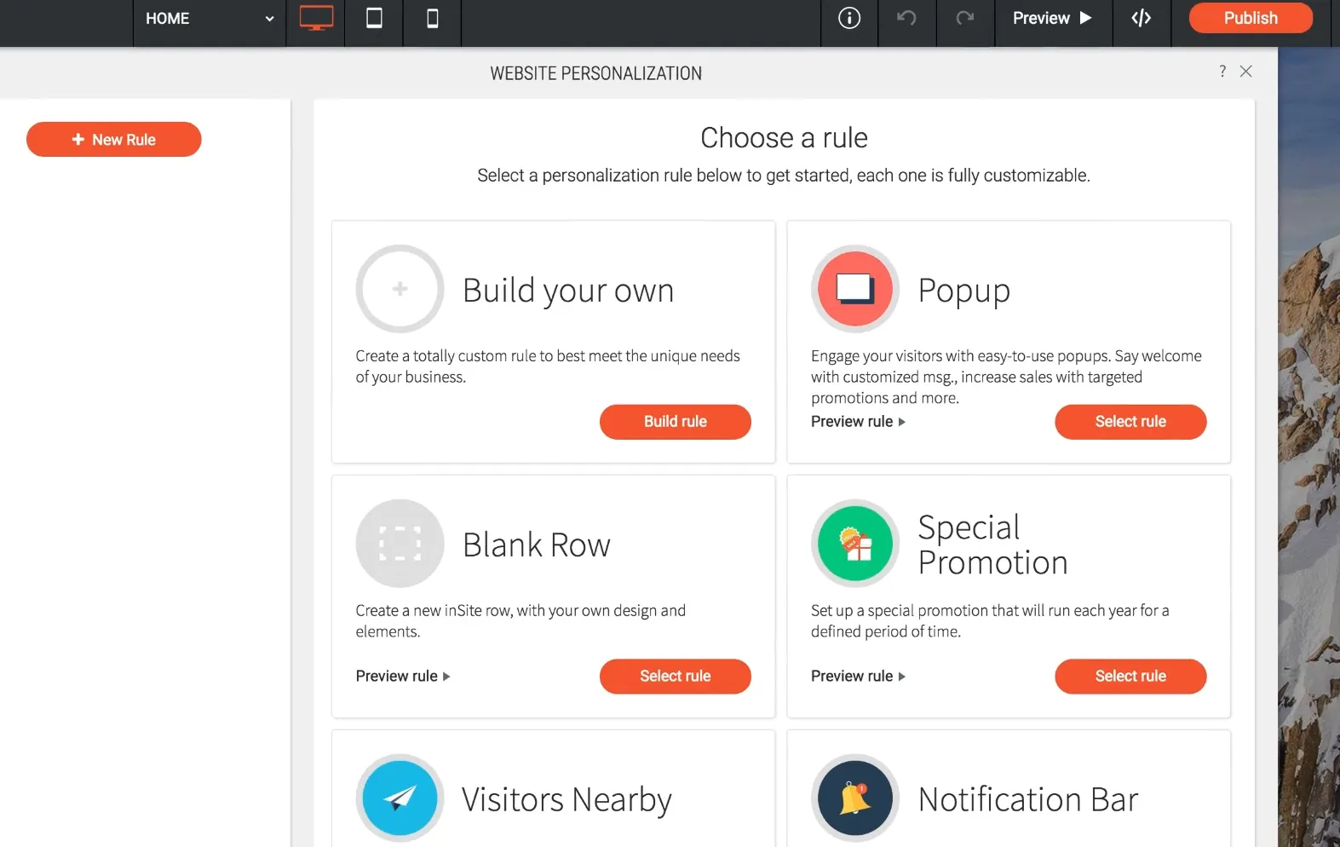The width and height of the screenshot is (1340, 847).
Task: Expand Preview rule under Popup
Action: click(858, 422)
